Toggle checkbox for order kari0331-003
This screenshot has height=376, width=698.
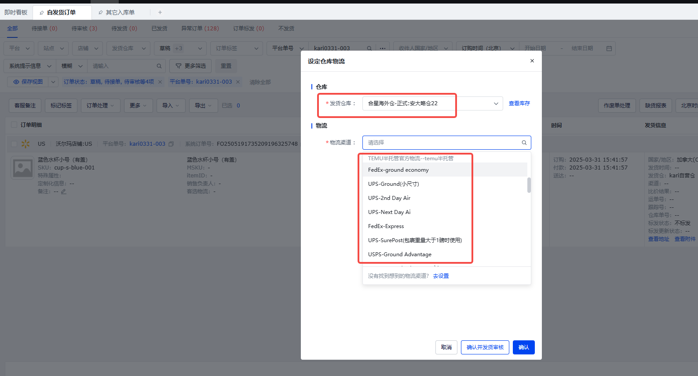tap(14, 144)
